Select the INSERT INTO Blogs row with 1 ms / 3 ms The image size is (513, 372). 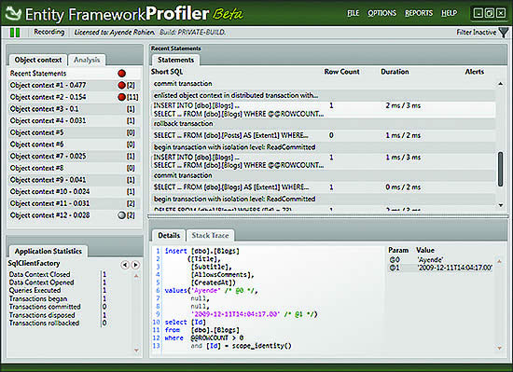323,161
